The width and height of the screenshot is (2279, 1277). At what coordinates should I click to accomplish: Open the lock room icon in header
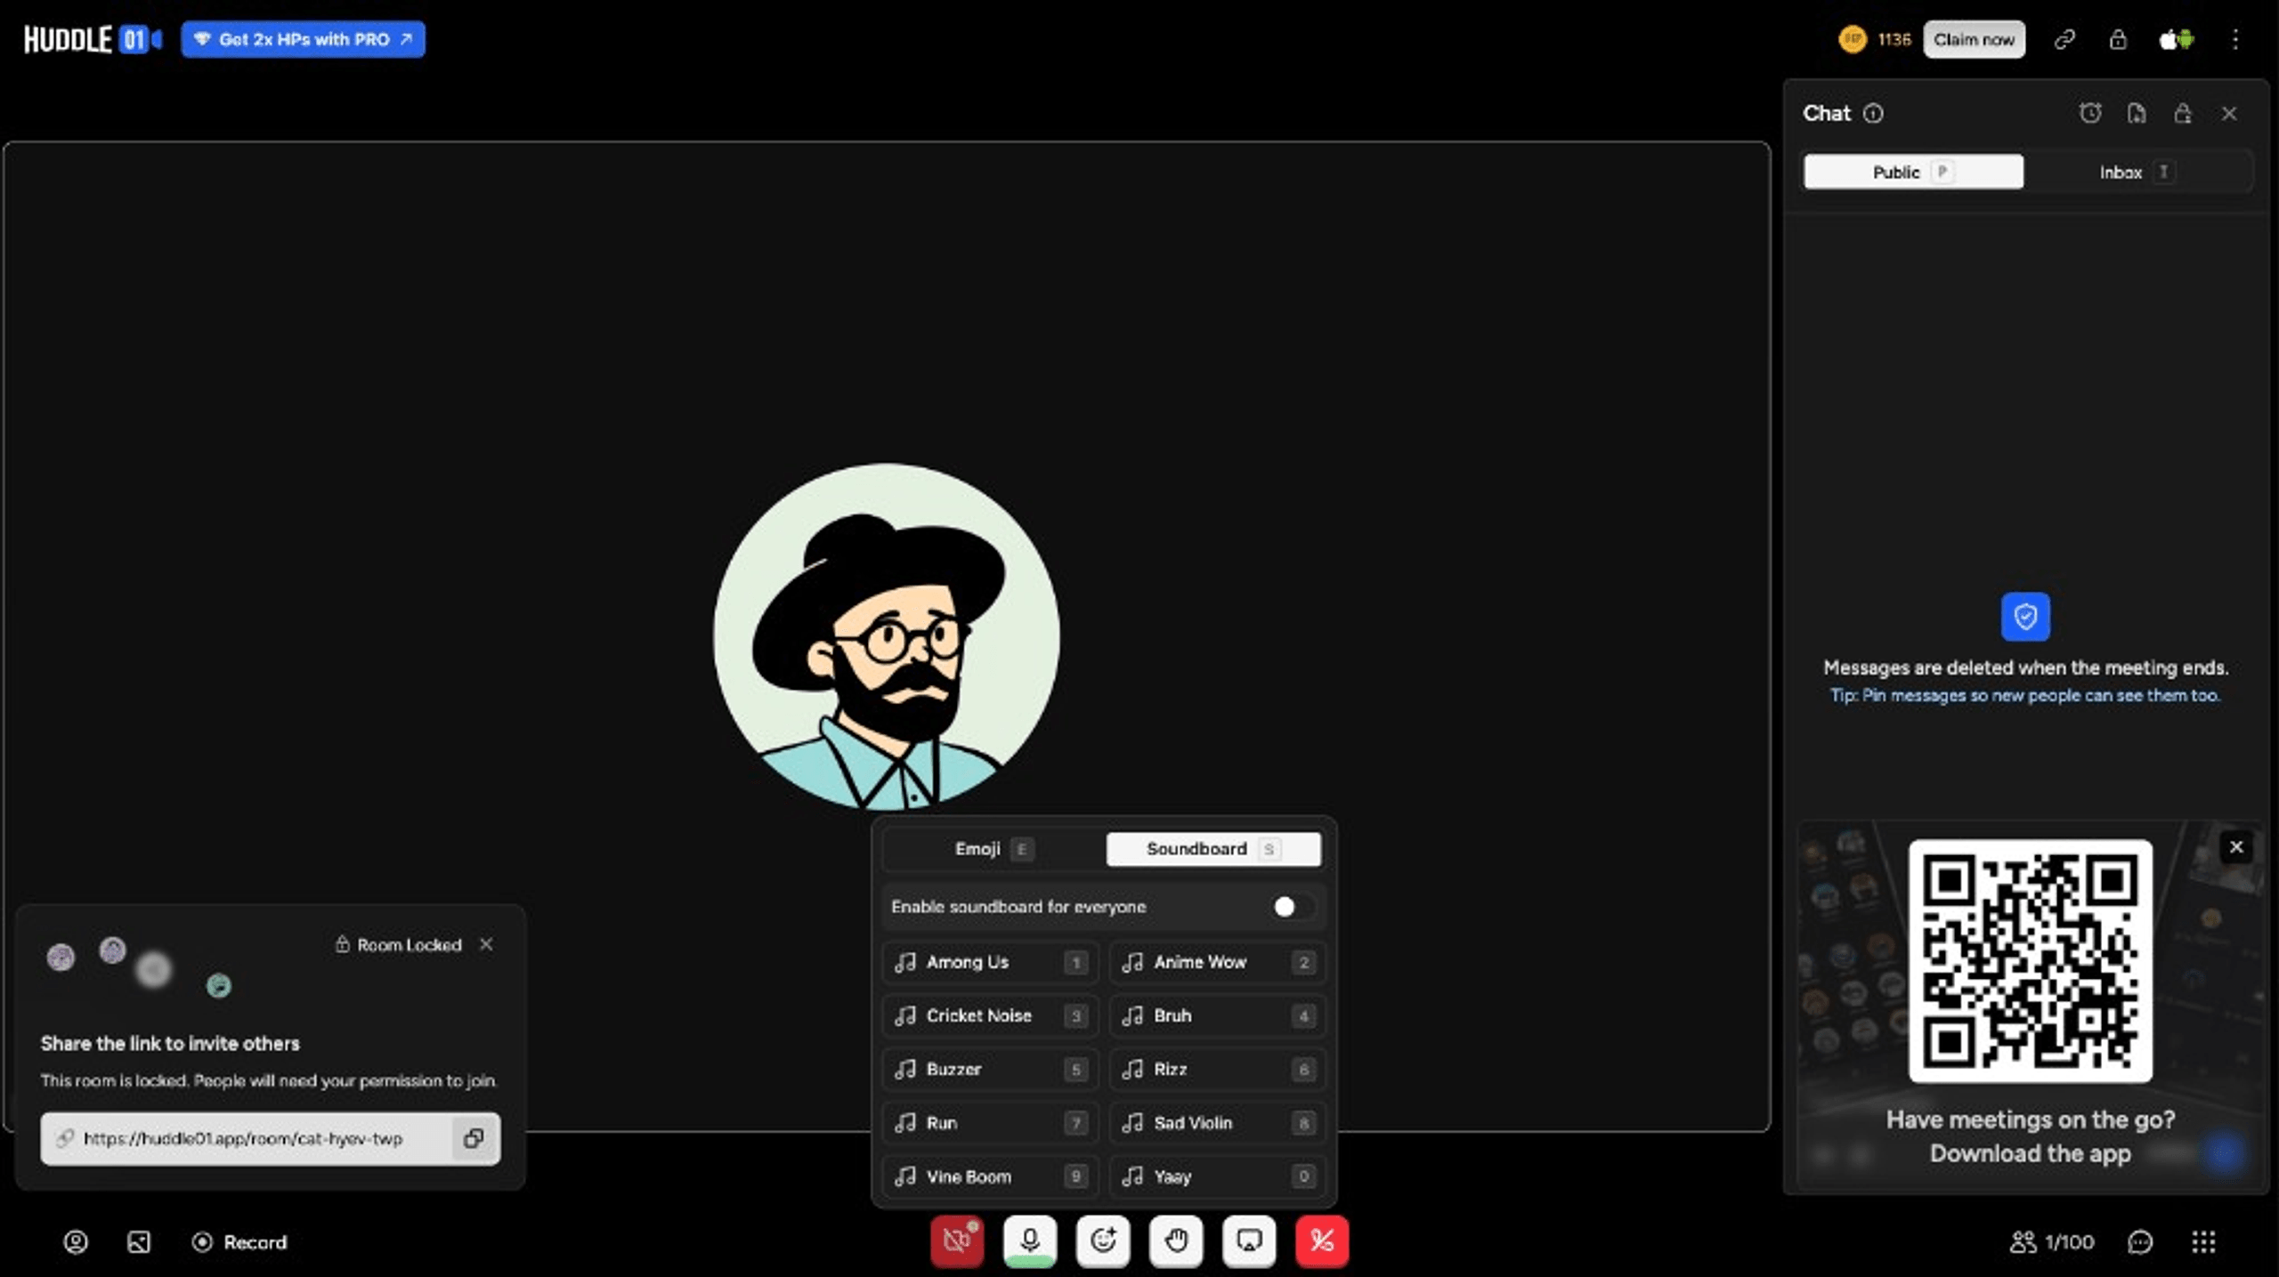(x=2118, y=39)
